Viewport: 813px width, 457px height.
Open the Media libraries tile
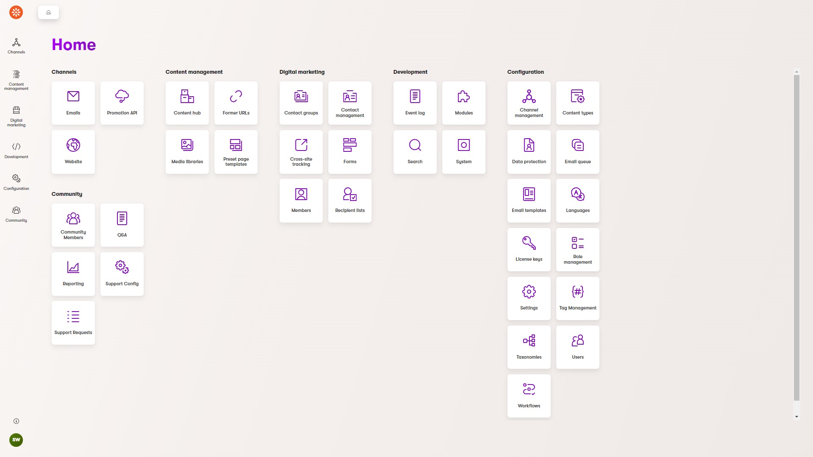click(187, 152)
